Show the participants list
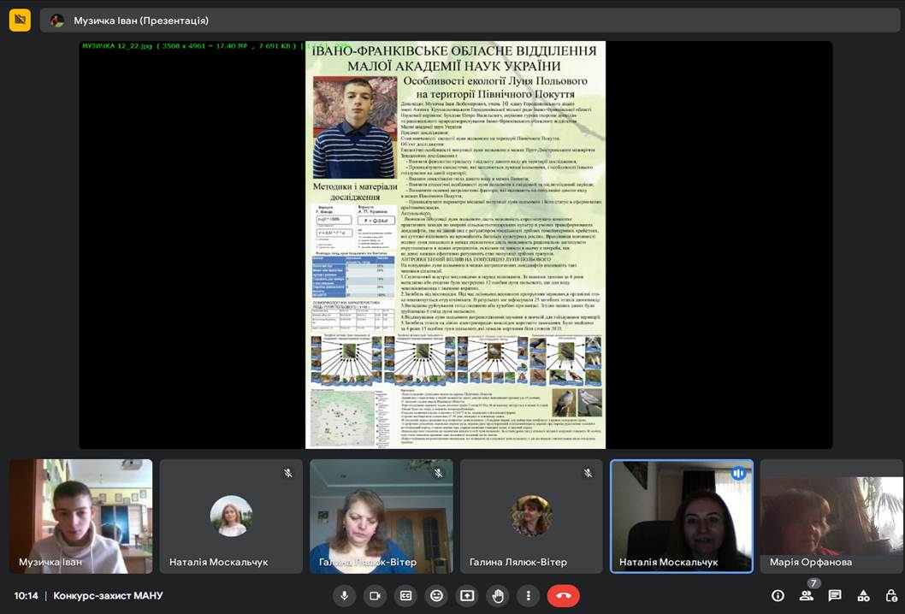This screenshot has width=905, height=614. point(806,596)
